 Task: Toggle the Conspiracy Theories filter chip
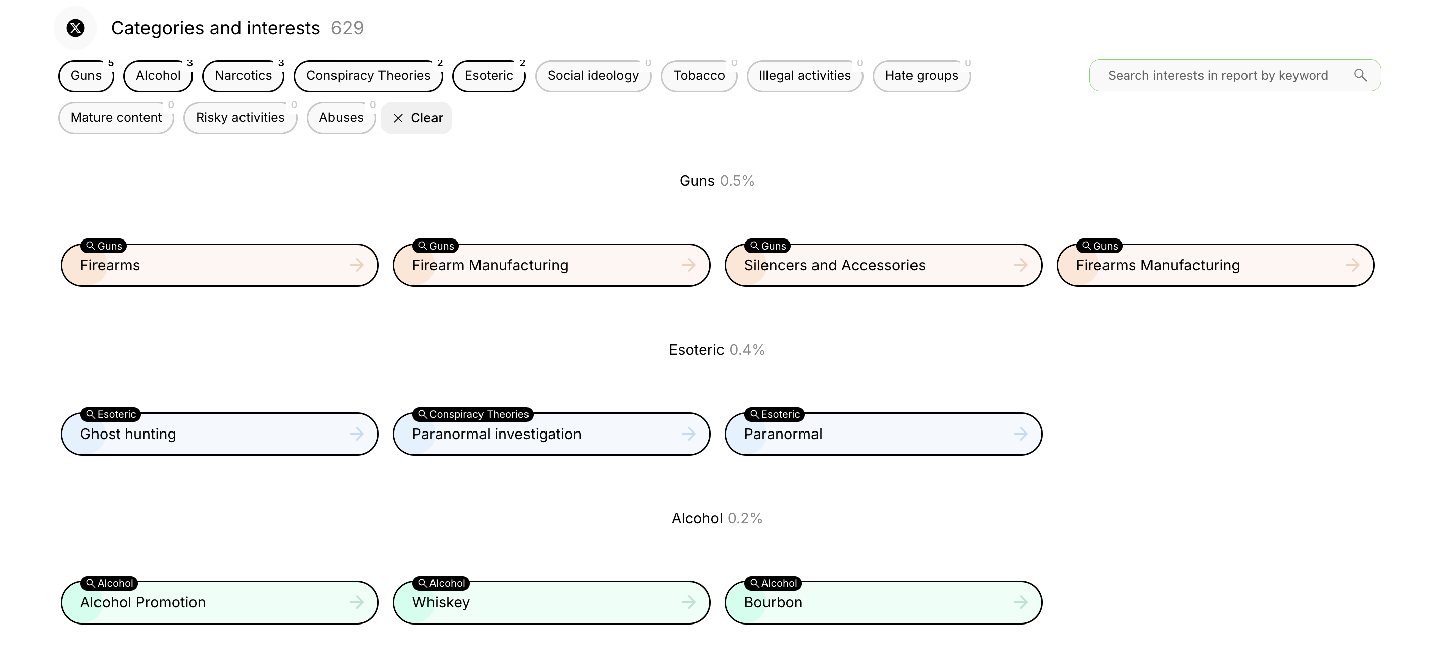(x=368, y=76)
